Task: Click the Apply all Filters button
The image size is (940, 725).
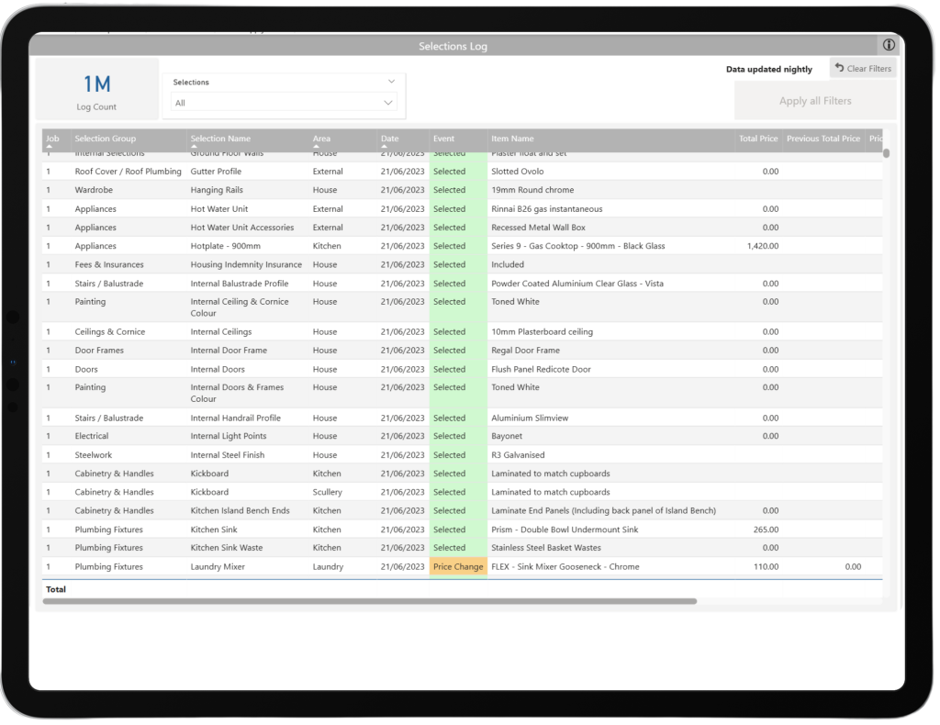Action: click(x=814, y=101)
